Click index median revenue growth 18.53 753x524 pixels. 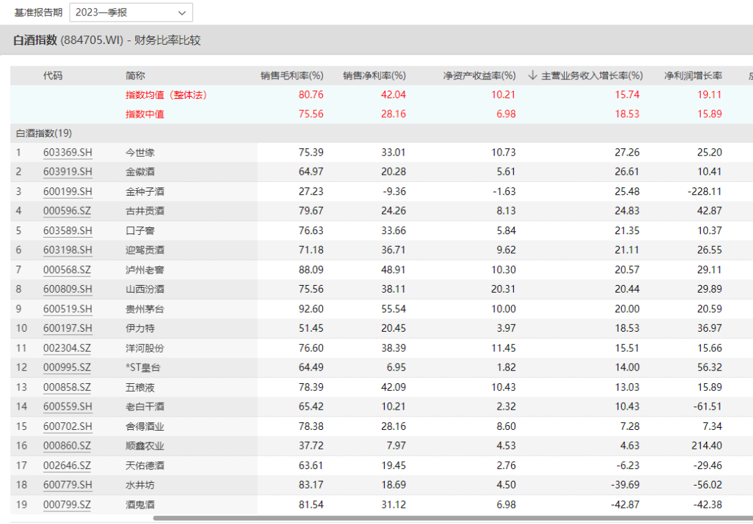[627, 114]
